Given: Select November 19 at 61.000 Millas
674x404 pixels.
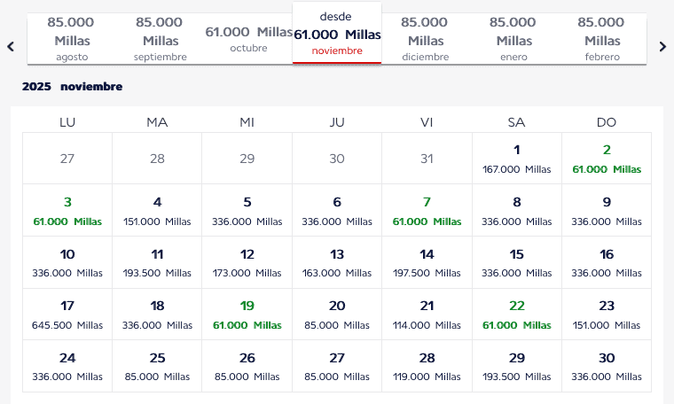Looking at the screenshot, I should coord(247,315).
